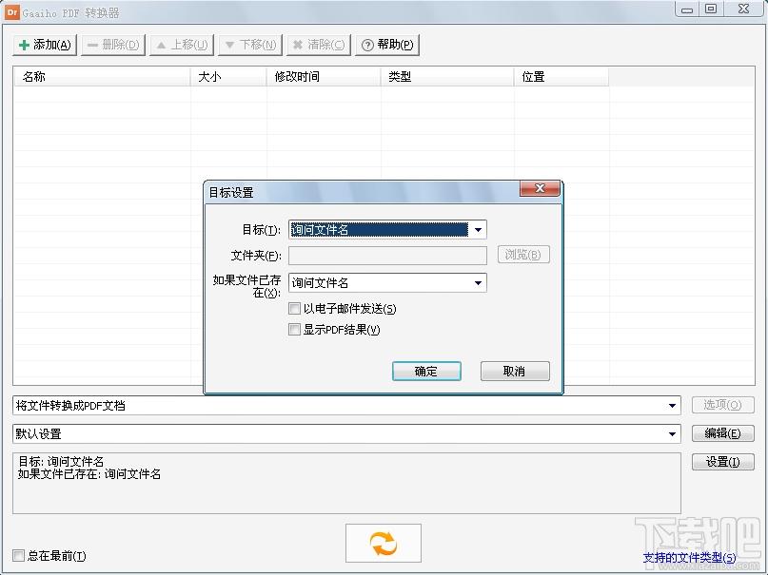Click the 帮助 (Help) question mark button
The width and height of the screenshot is (768, 575).
coord(387,45)
